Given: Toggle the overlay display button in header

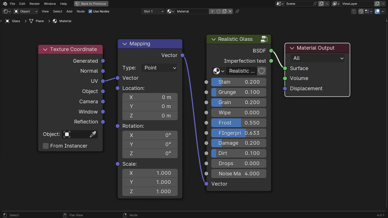Looking at the screenshot, I should point(377,11).
